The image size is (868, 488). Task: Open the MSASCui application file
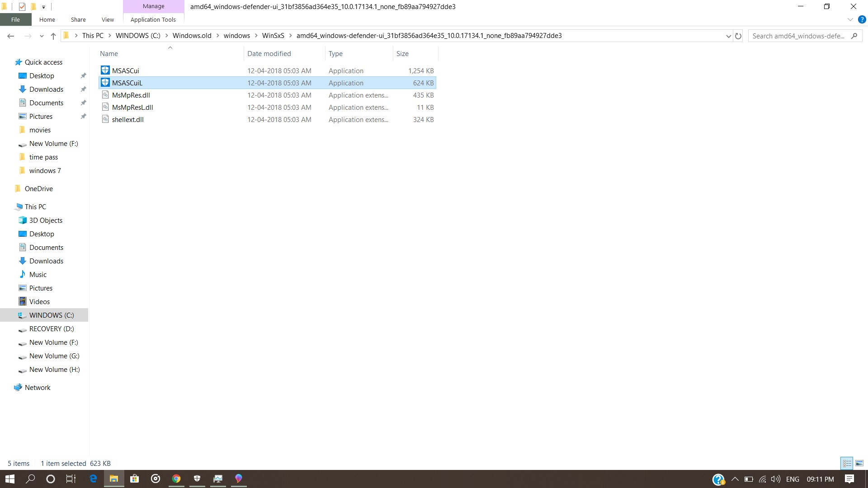click(267, 70)
